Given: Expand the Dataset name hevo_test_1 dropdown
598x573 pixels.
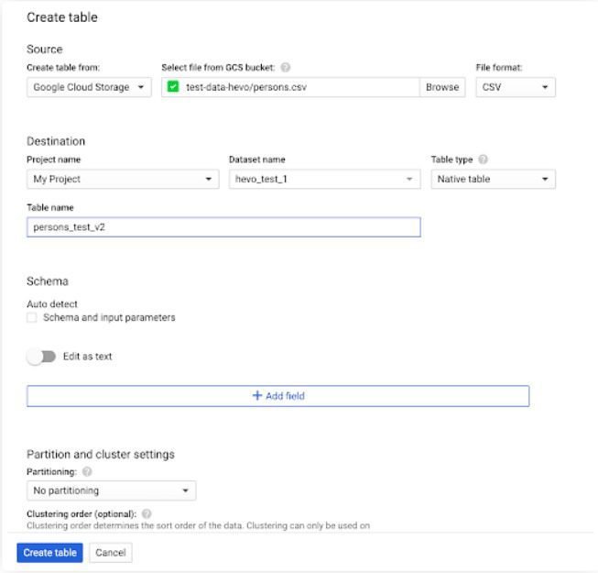Looking at the screenshot, I should tap(324, 179).
